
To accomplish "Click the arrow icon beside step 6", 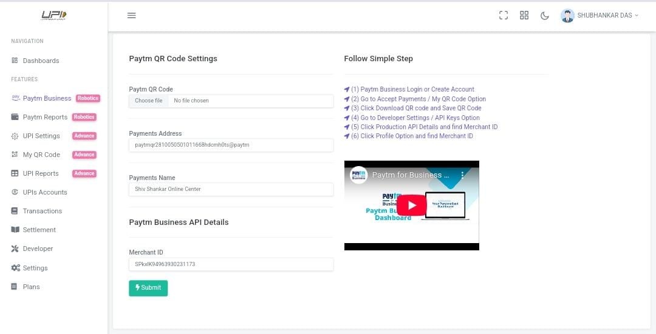I will 347,136.
